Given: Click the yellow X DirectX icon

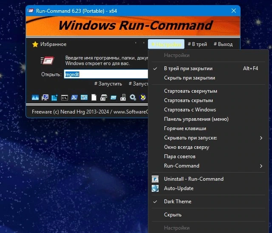Looking at the screenshot, I should (x=143, y=97).
